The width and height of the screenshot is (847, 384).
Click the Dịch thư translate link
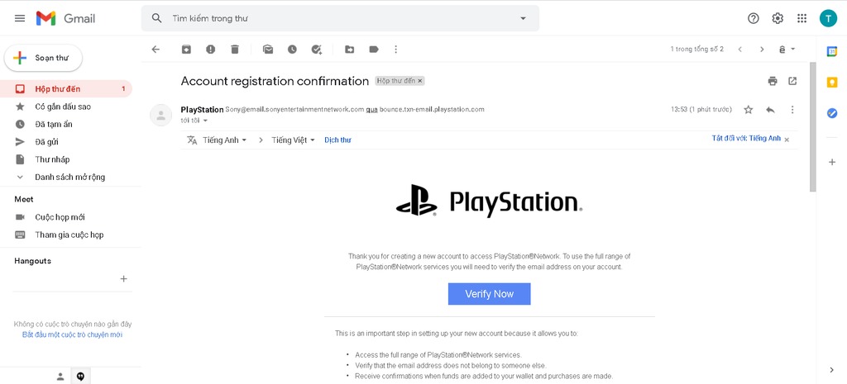pyautogui.click(x=337, y=140)
